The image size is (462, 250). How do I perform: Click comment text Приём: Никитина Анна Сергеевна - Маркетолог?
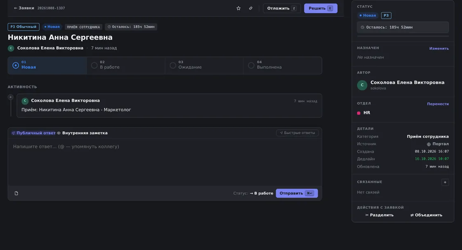[x=76, y=110]
